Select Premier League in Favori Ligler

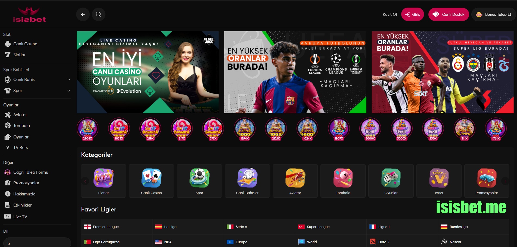pos(106,227)
